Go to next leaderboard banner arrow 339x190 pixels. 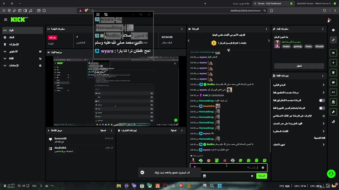click(269, 41)
